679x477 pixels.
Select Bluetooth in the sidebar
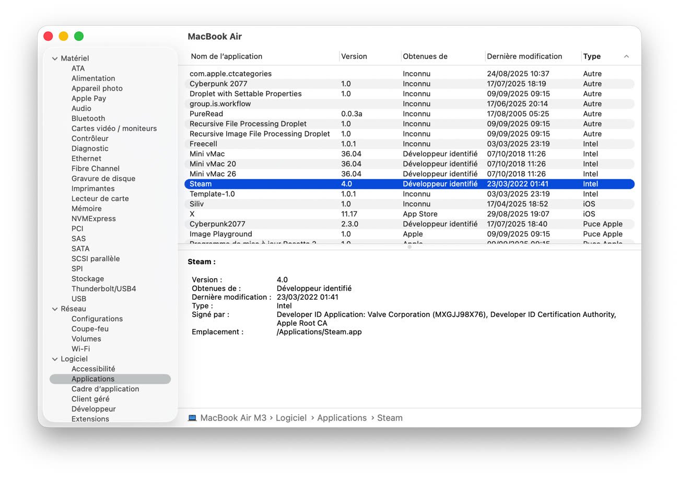[88, 118]
